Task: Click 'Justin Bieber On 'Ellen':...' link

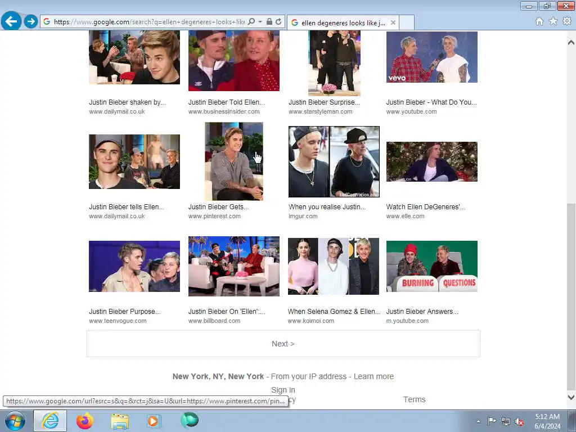Action: 227,312
